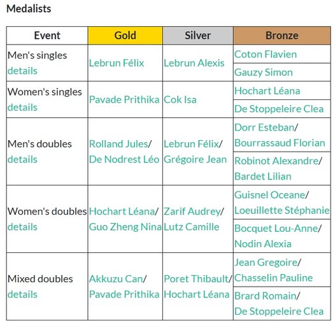
Task: Open the Men's singles details link
Action: coord(22,71)
